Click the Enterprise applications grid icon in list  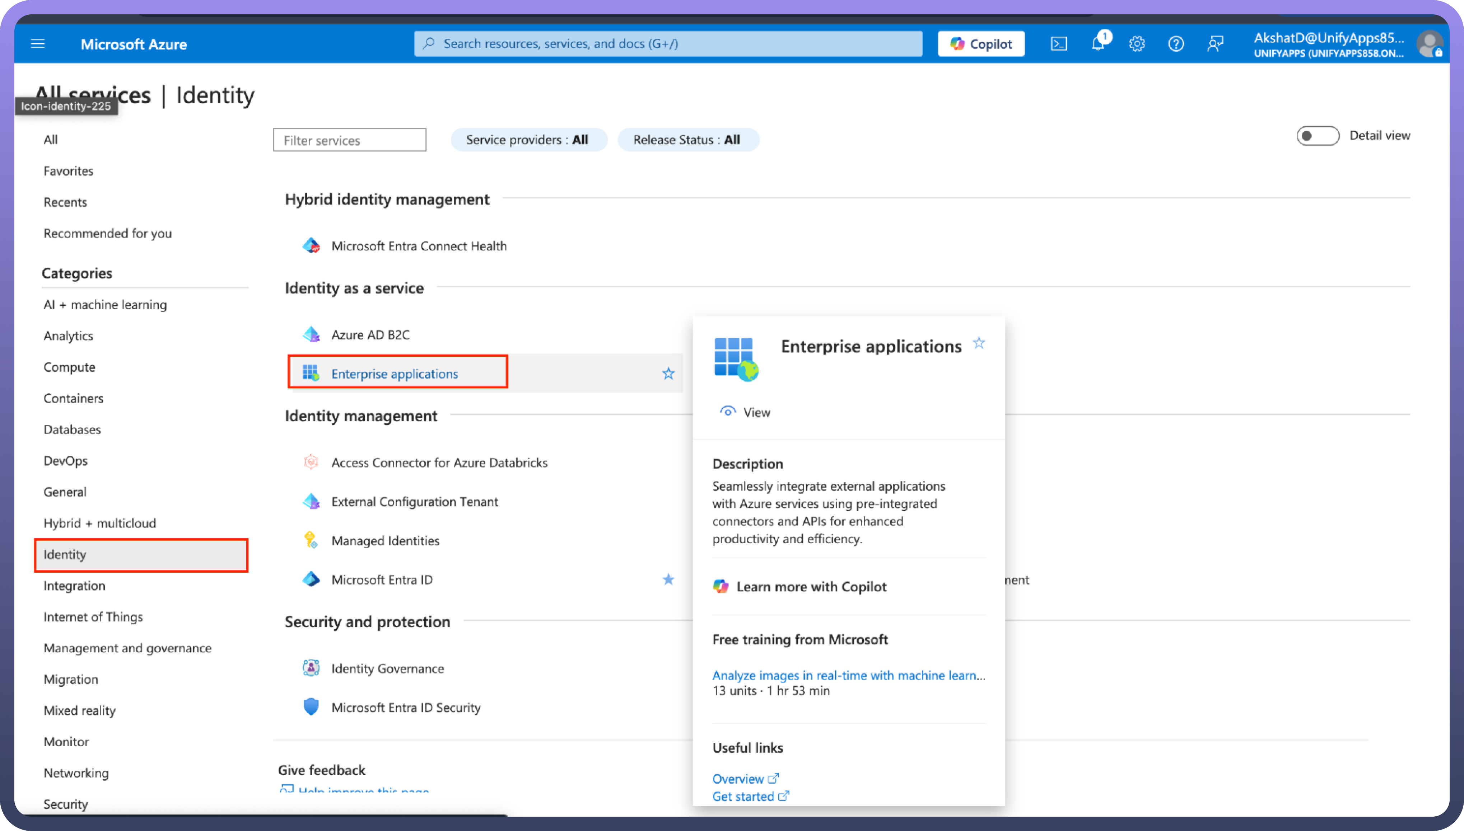pos(311,373)
